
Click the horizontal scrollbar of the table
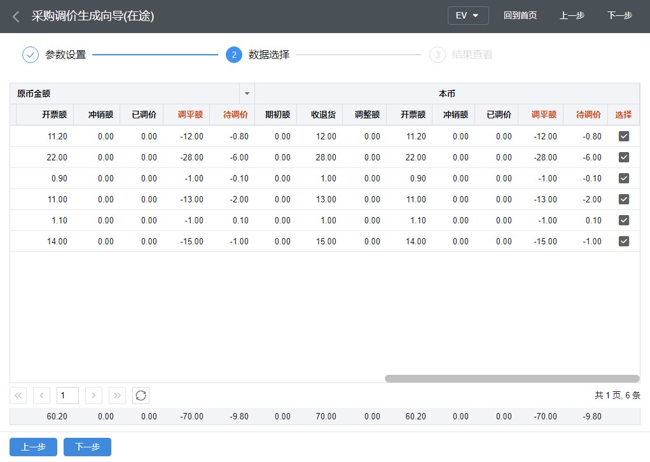click(x=512, y=379)
